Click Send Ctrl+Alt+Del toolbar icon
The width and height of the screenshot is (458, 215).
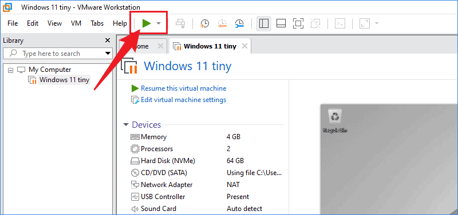click(180, 23)
